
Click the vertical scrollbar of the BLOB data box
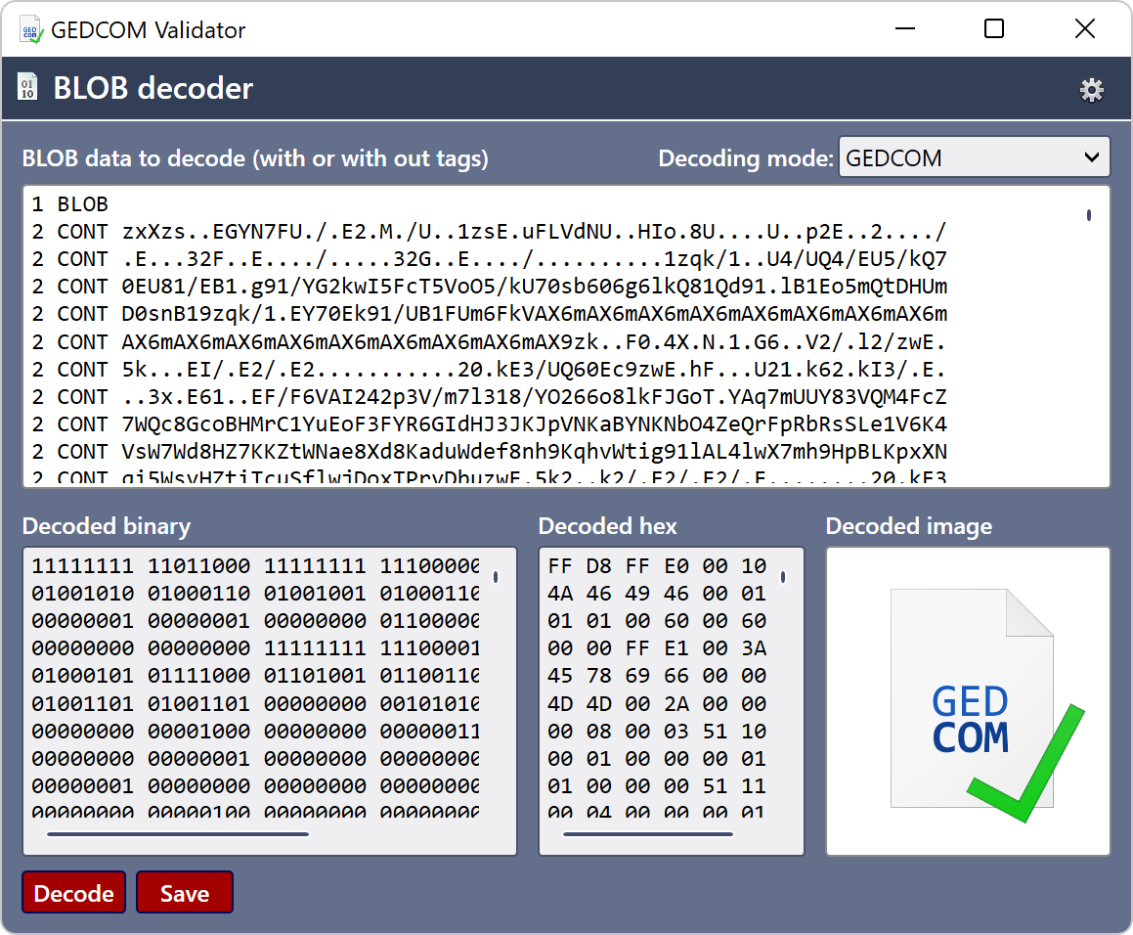pyautogui.click(x=1088, y=205)
